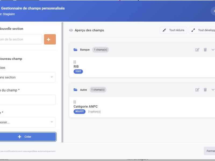Click the blue Créer button
The image size is (215, 161).
click(x=27, y=137)
